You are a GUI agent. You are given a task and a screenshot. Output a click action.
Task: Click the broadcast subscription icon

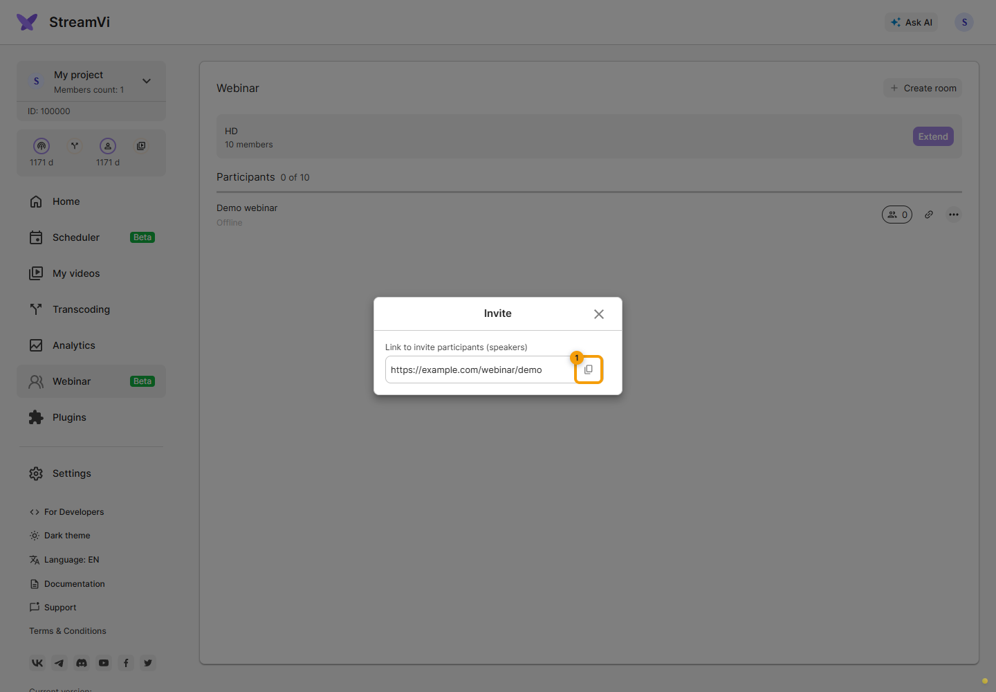[41, 146]
